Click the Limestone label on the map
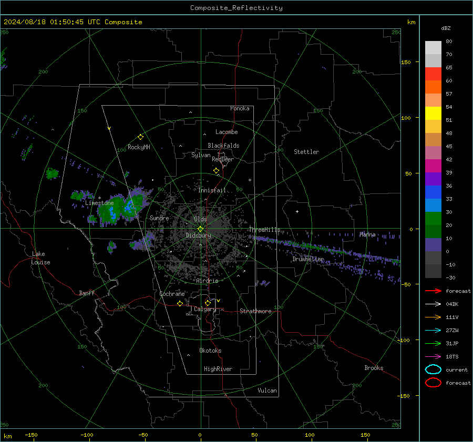The image size is (473, 442). [99, 203]
